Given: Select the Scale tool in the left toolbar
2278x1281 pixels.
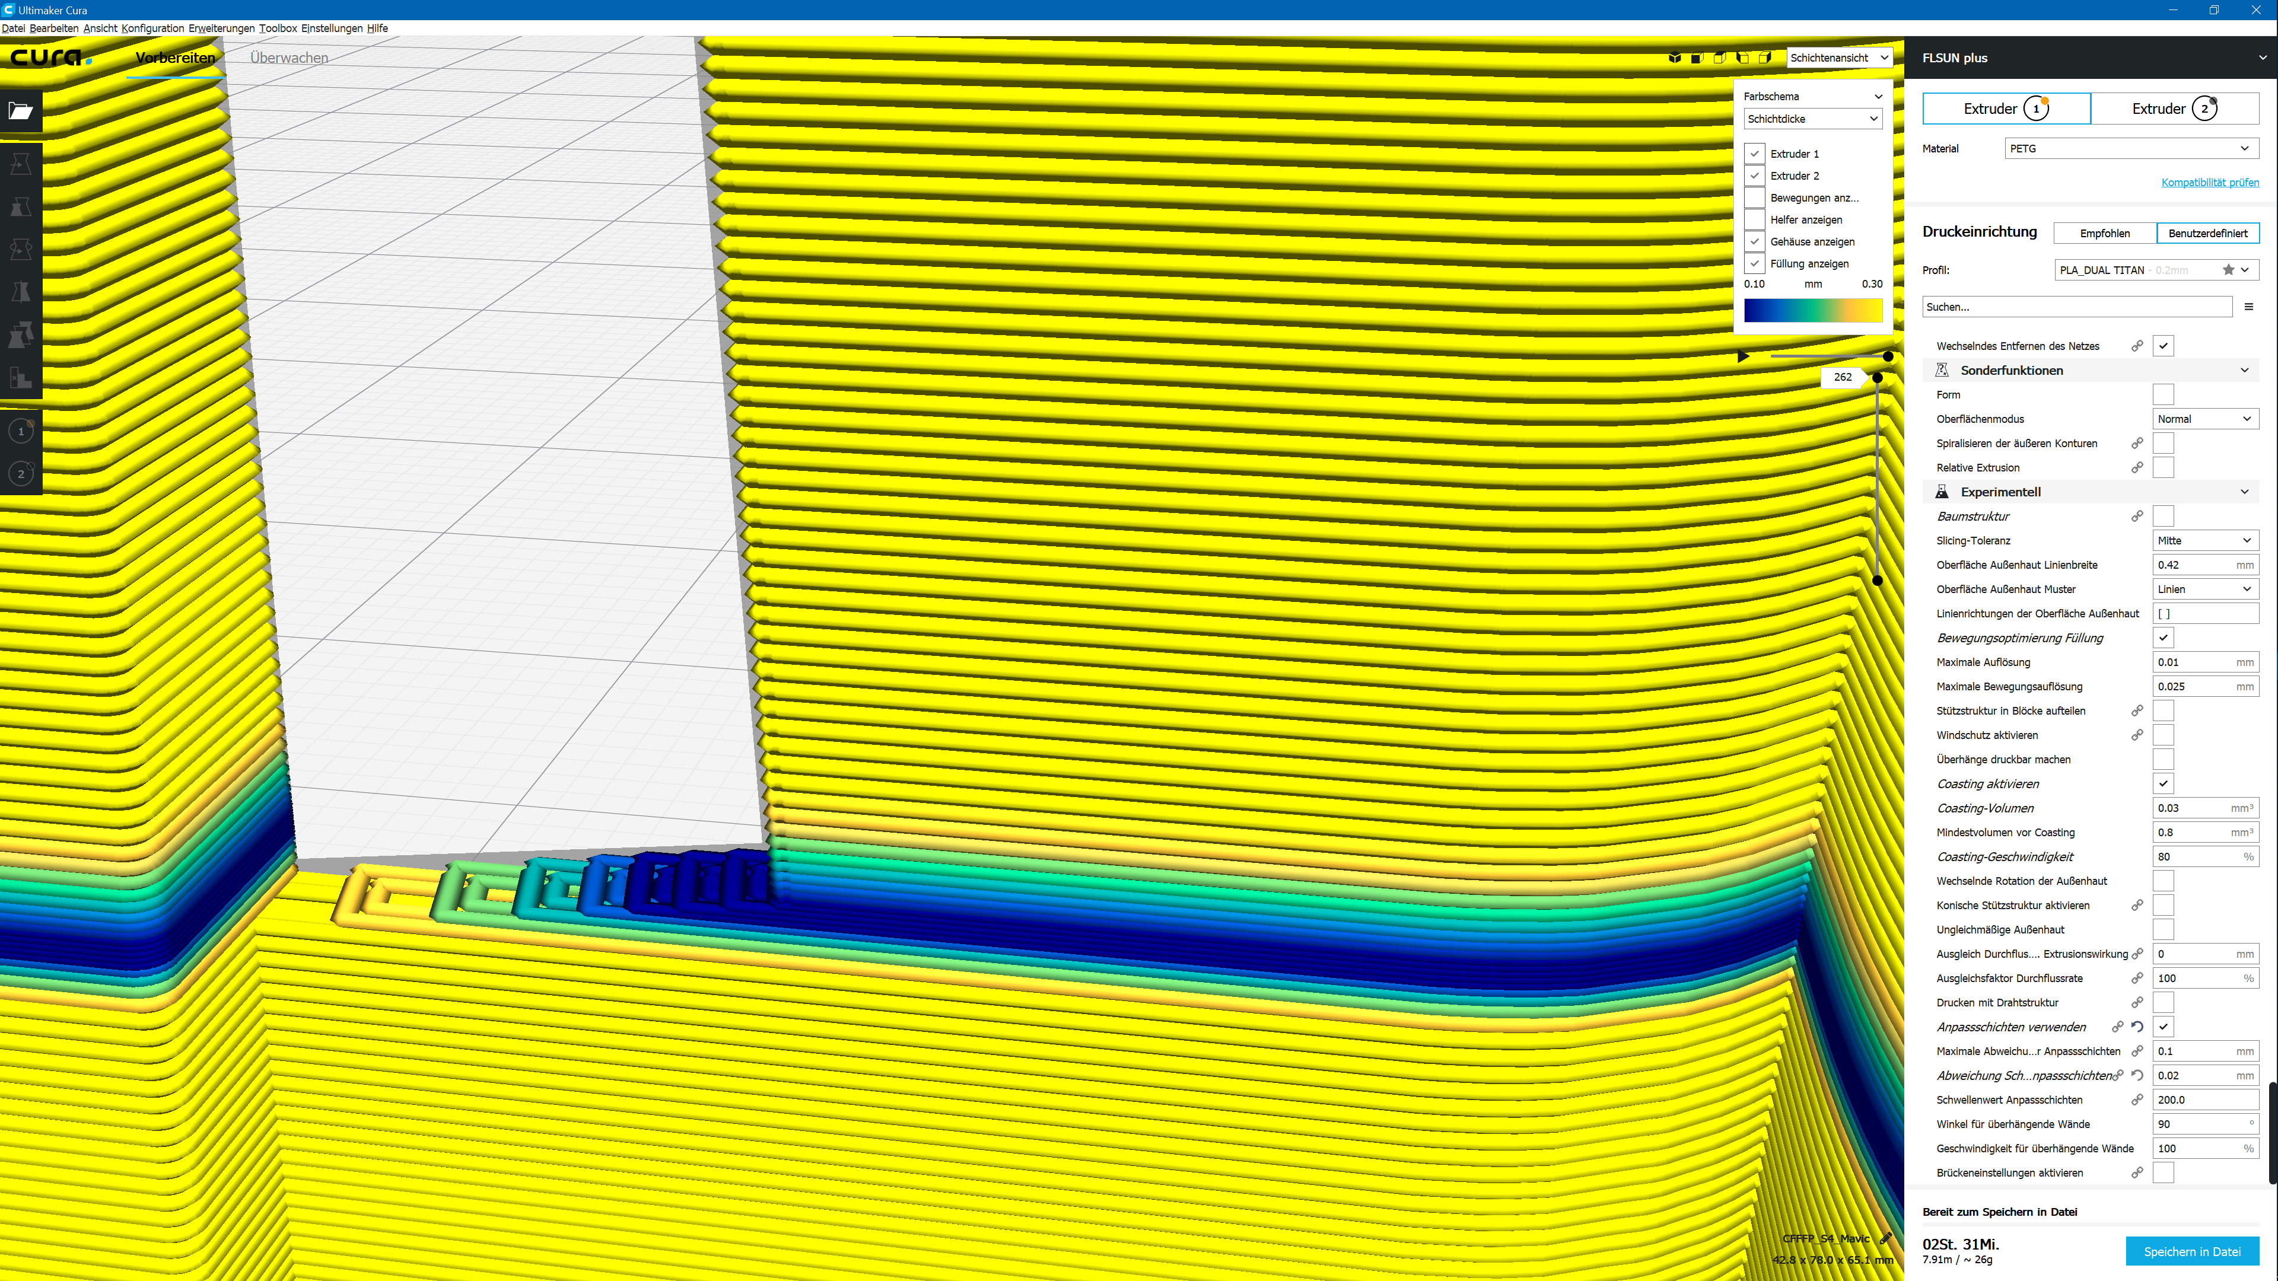Looking at the screenshot, I should [x=21, y=206].
